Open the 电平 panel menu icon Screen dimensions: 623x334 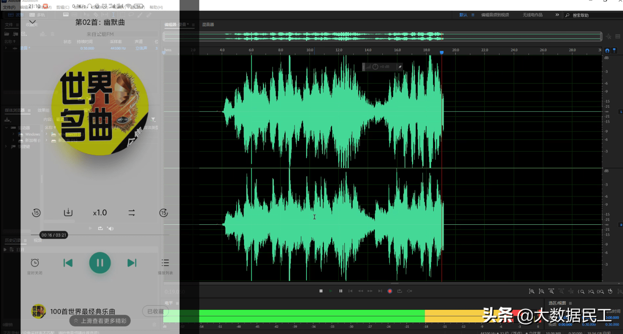click(177, 303)
